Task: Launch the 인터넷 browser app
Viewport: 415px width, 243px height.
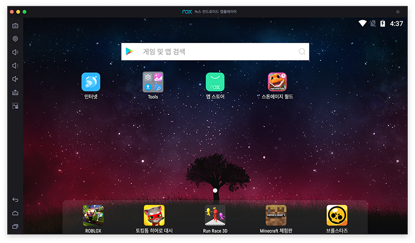Action: pyautogui.click(x=91, y=82)
